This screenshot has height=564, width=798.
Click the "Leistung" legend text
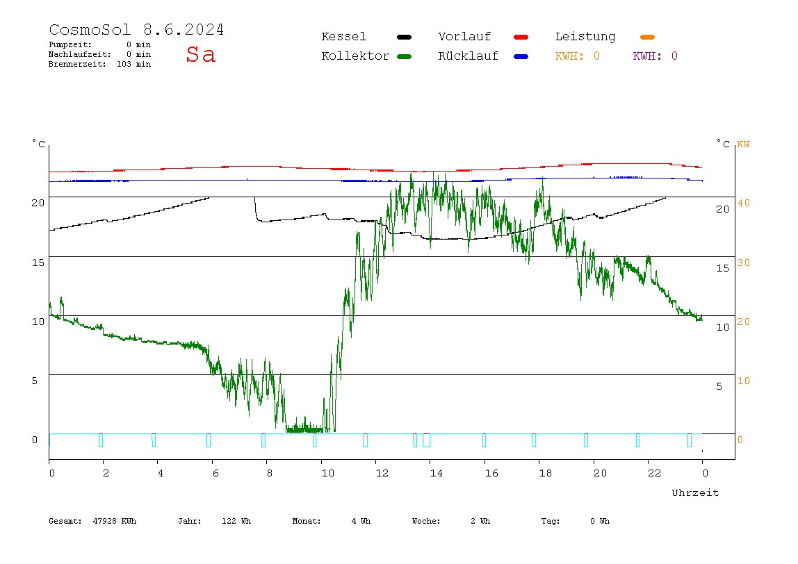(585, 37)
